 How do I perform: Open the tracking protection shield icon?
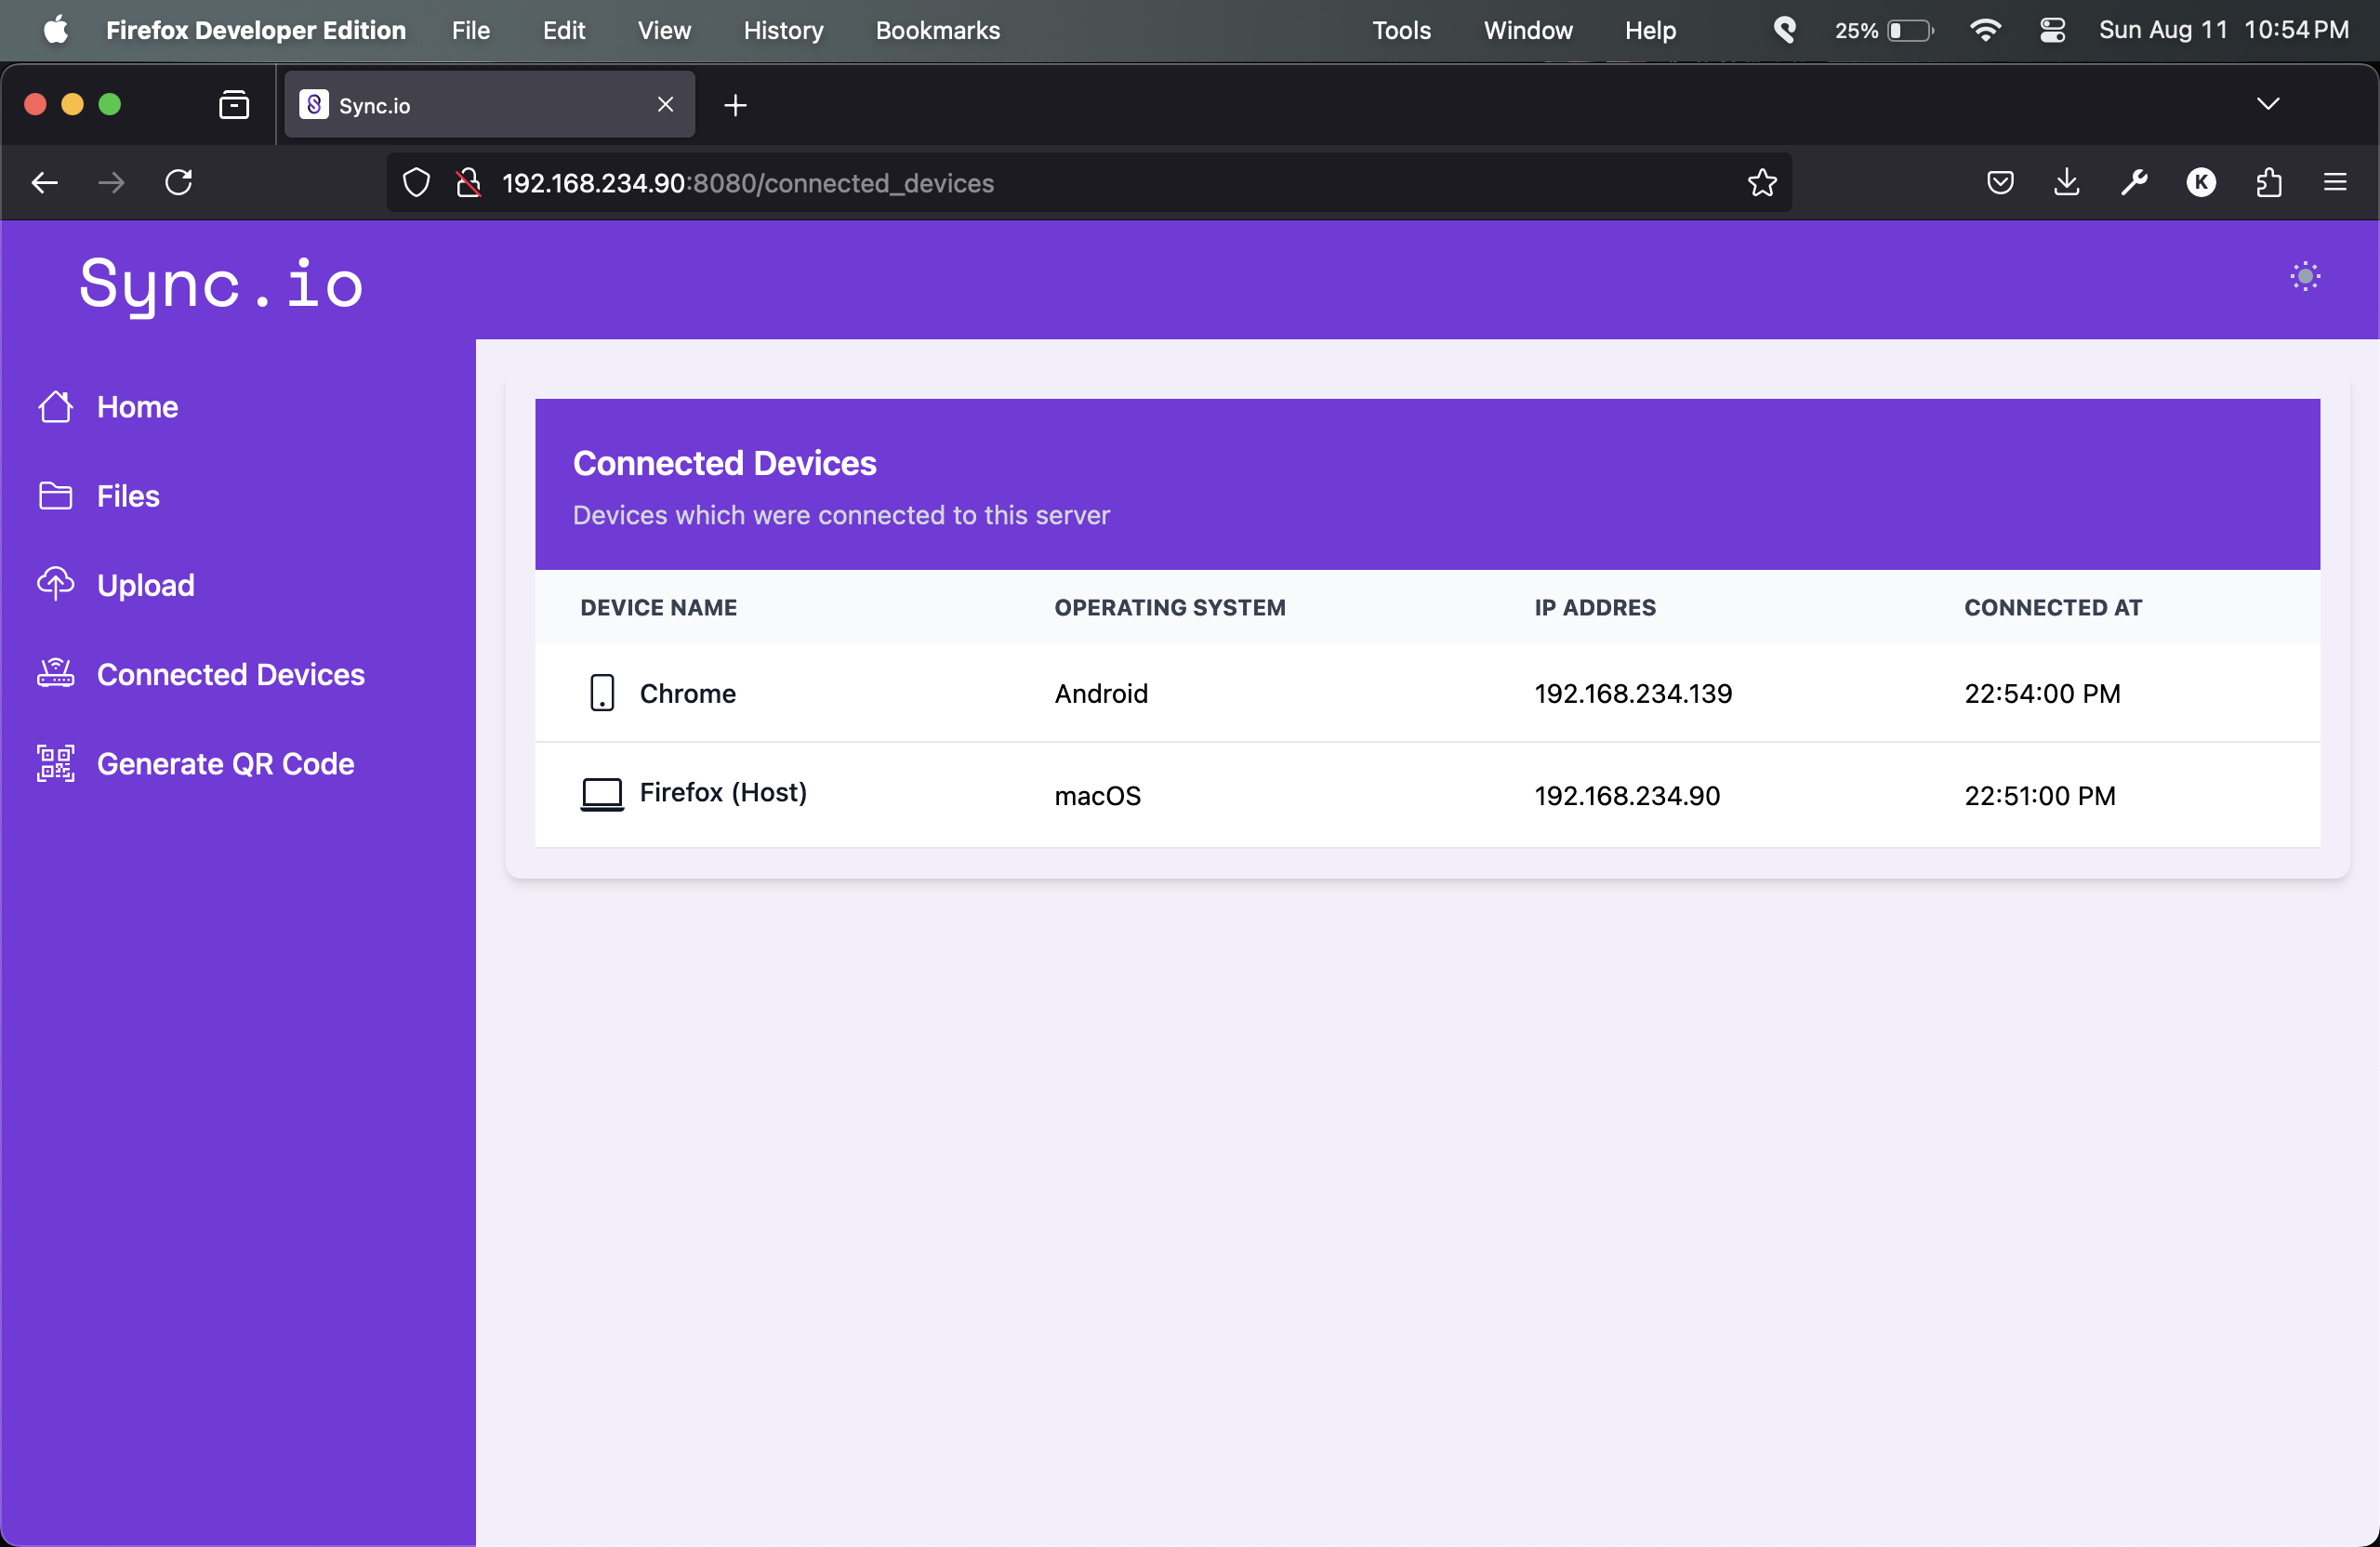point(417,183)
